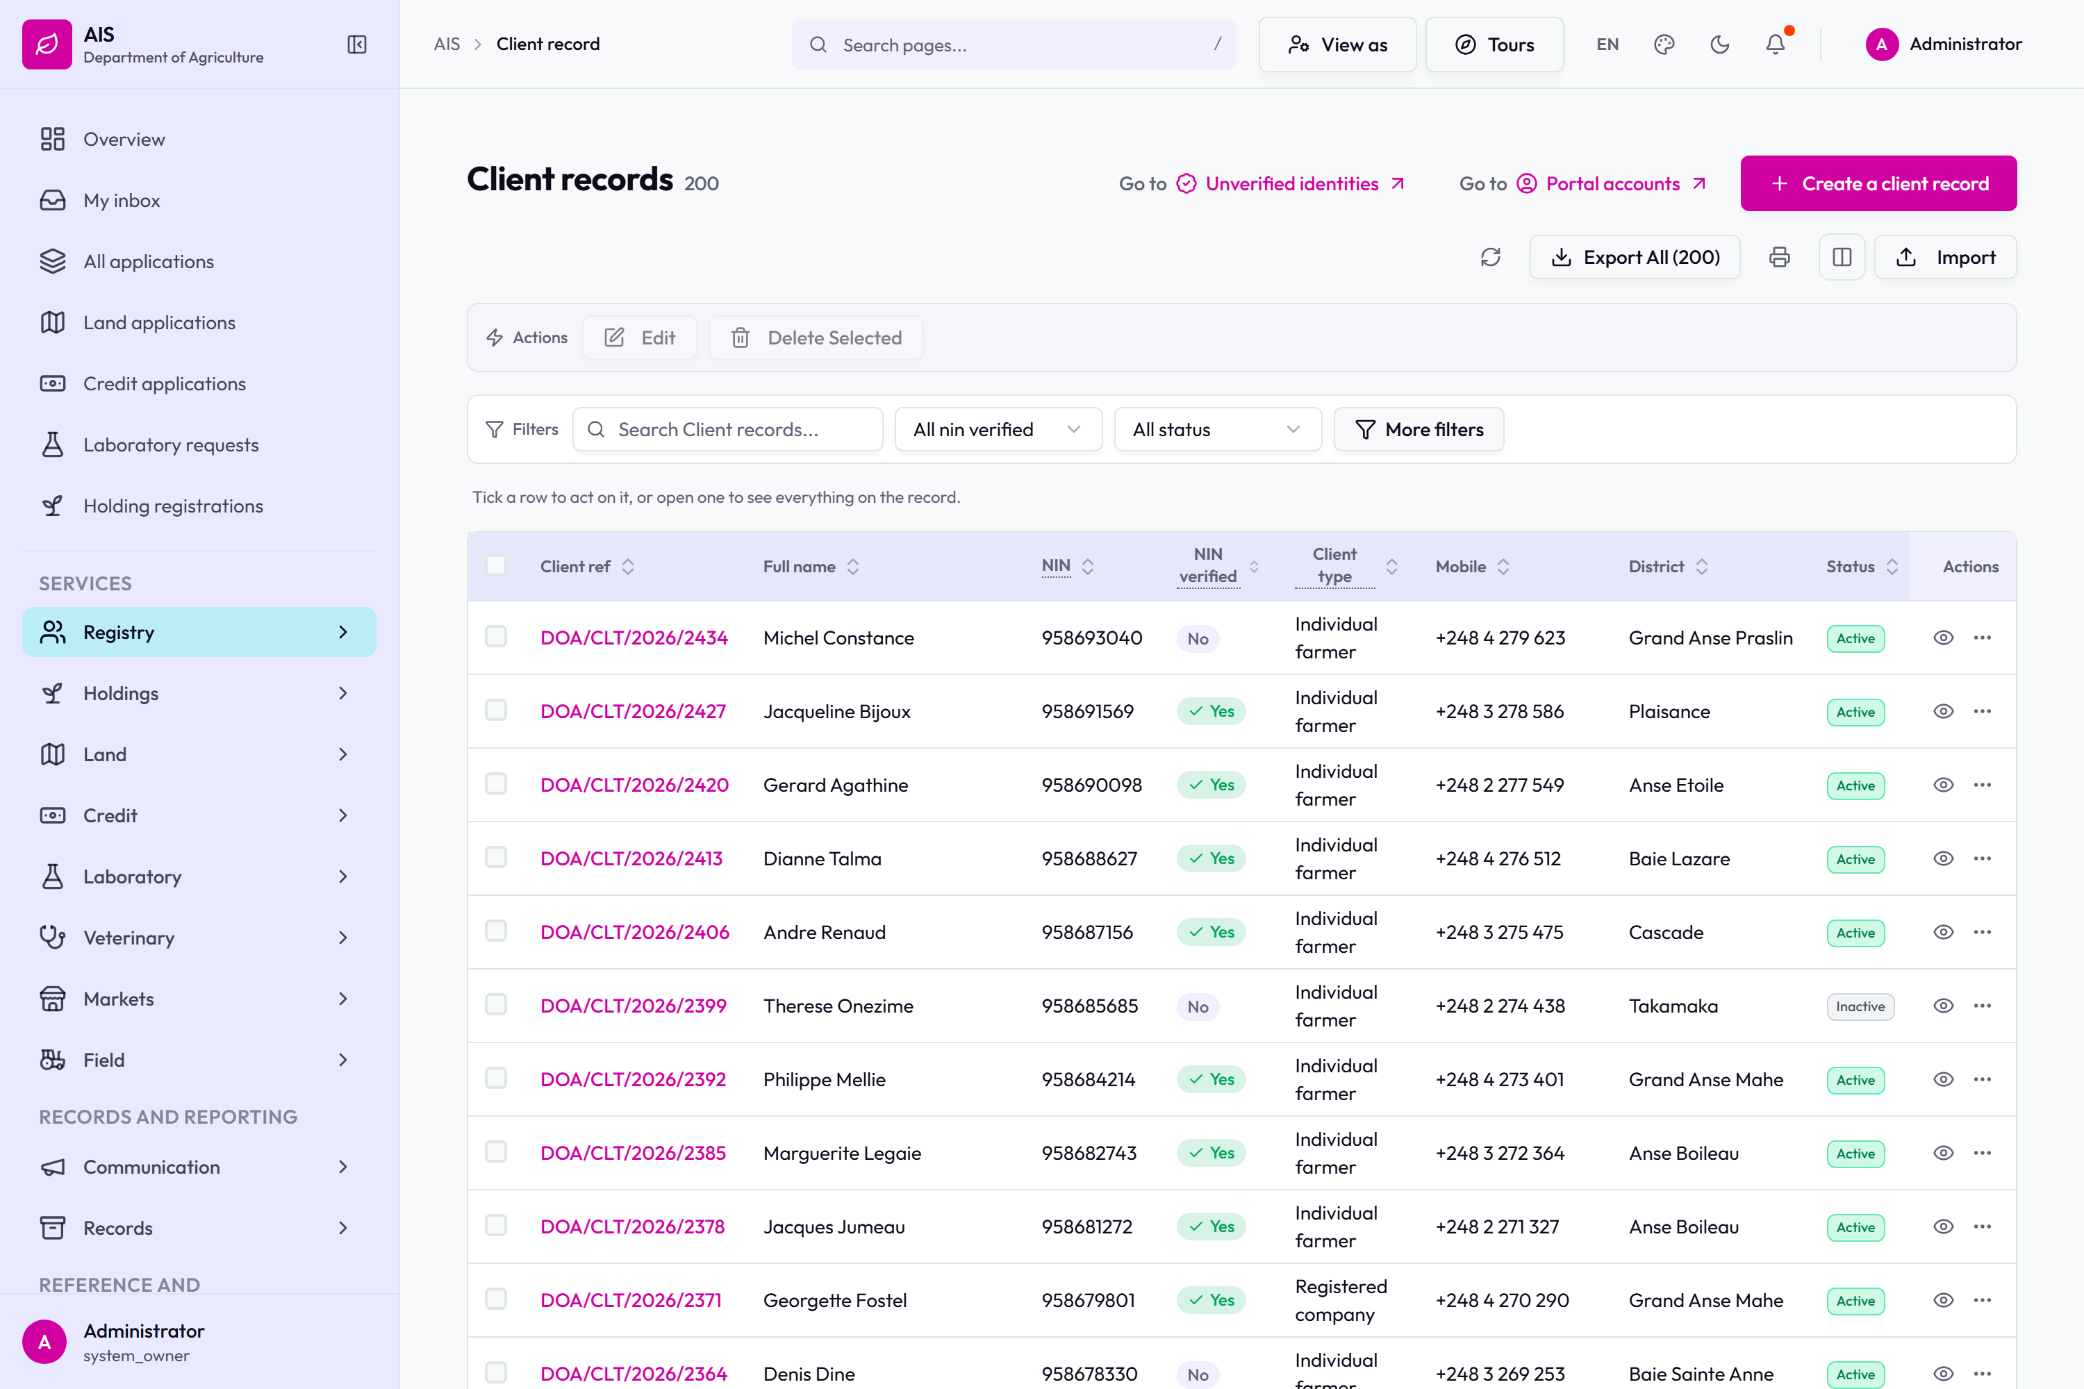Expand the Registry sidebar section

click(x=199, y=631)
